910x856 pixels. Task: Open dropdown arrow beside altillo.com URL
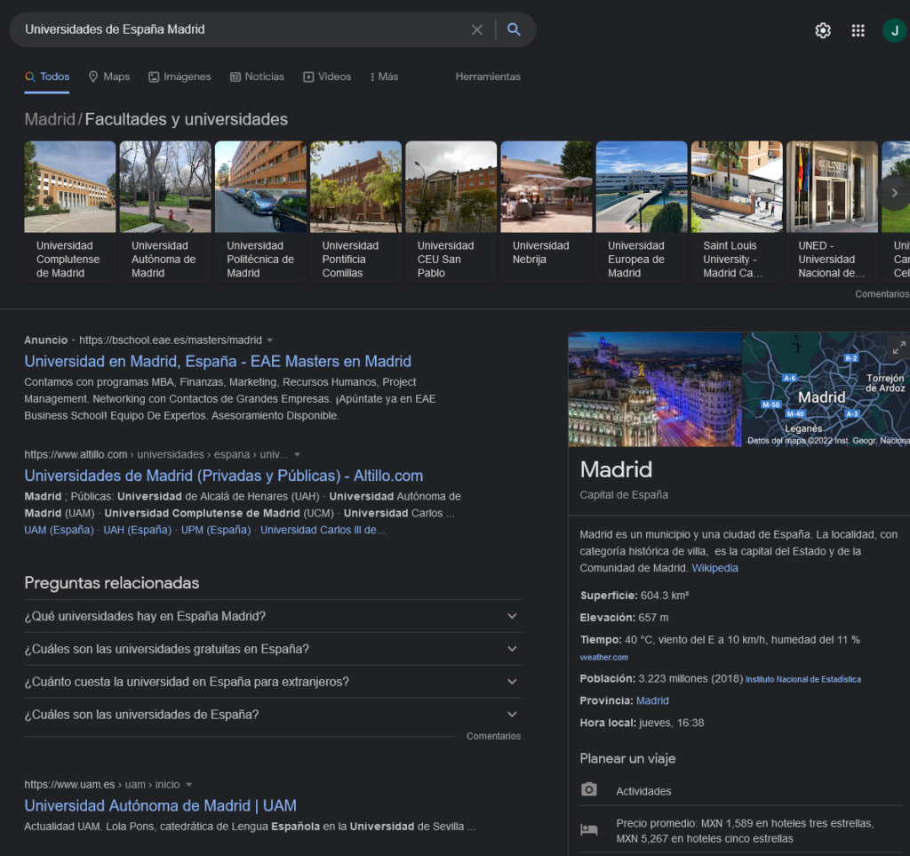click(x=297, y=454)
